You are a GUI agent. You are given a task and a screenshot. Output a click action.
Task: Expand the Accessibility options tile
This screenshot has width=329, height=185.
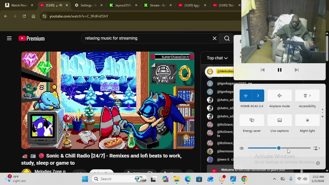coord(307,96)
